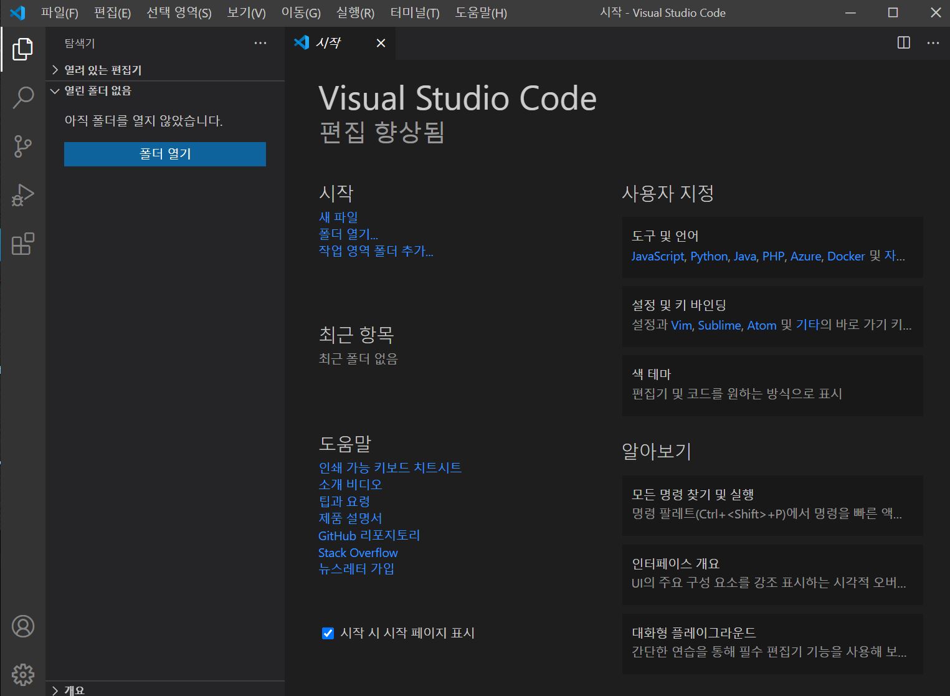The width and height of the screenshot is (950, 696).
Task: Open the 편집(E) menu
Action: [113, 12]
